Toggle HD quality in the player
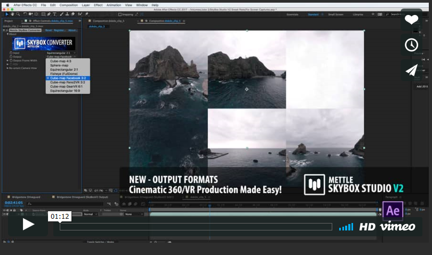Viewport: 432px width, 255px height. (367, 227)
